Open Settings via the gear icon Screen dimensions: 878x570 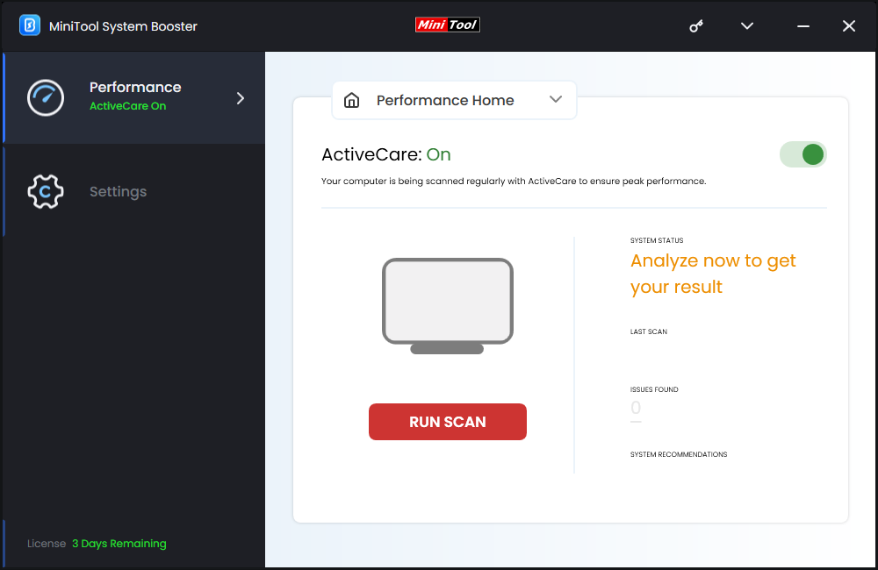pyautogui.click(x=45, y=191)
